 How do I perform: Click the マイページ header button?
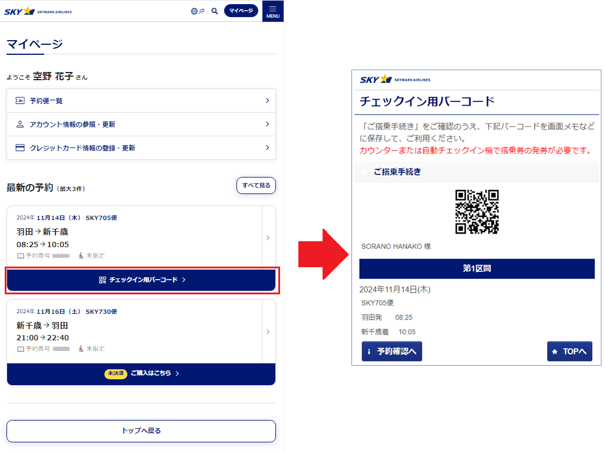click(241, 11)
